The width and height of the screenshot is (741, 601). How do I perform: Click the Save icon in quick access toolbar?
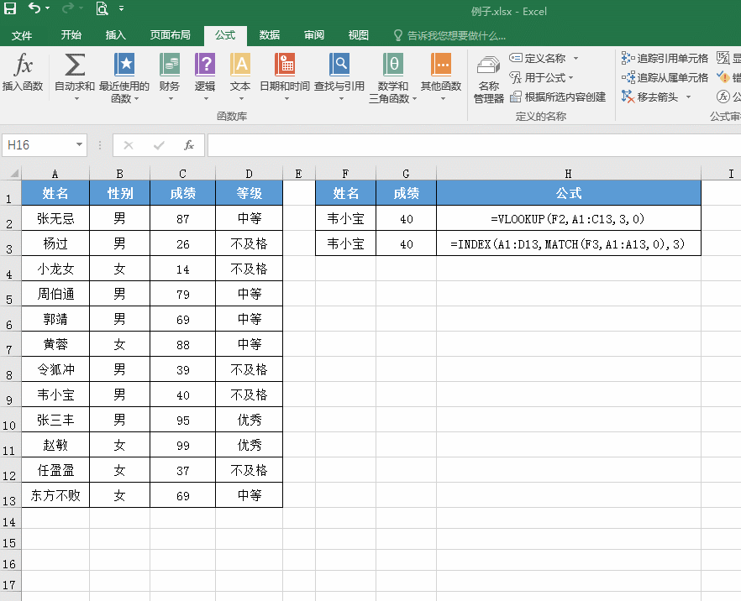(10, 8)
